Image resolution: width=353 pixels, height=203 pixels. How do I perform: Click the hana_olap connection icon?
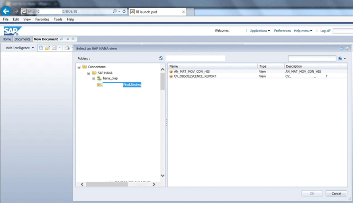100,78
